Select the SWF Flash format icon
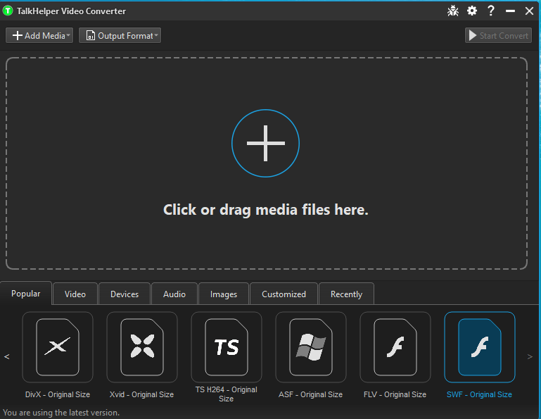 pyautogui.click(x=480, y=346)
